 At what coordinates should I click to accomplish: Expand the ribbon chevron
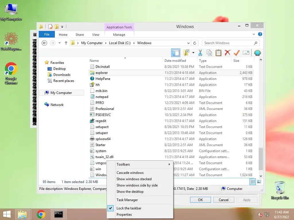(x=254, y=34)
